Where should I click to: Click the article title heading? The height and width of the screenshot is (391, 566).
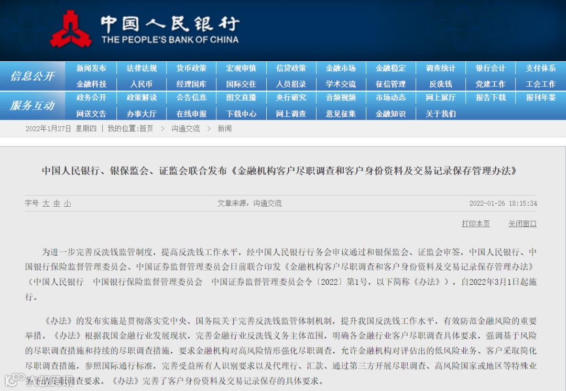click(x=279, y=171)
